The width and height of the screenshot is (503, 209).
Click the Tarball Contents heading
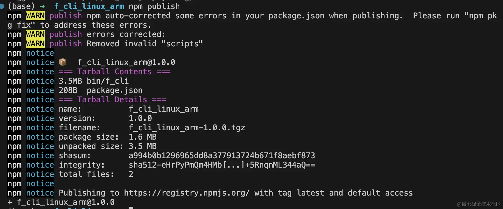(115, 72)
